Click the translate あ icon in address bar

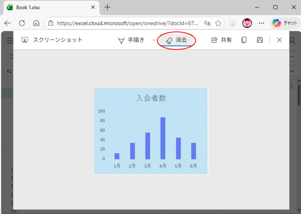coord(207,23)
